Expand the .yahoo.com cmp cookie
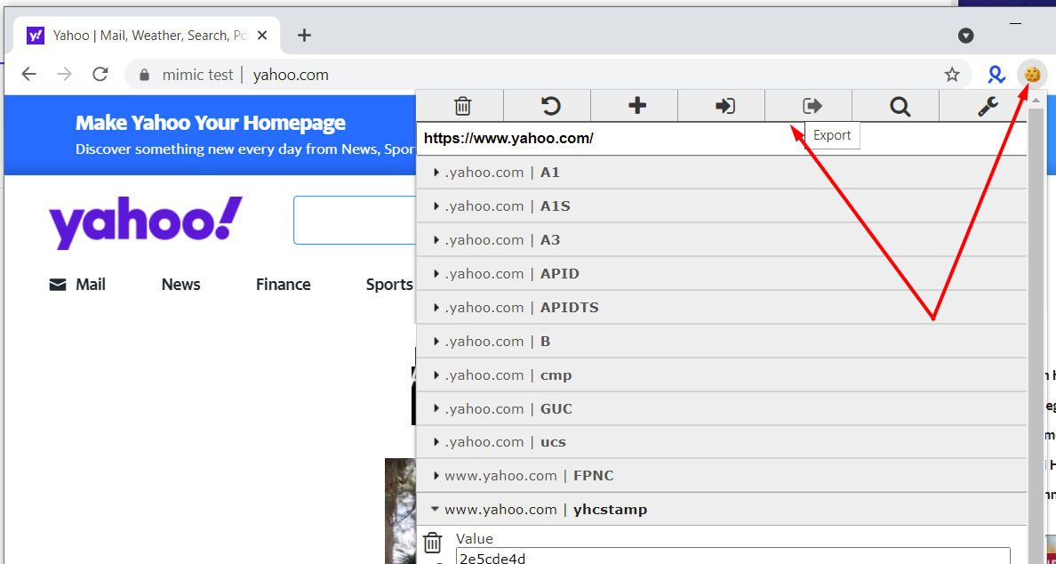 coord(721,375)
